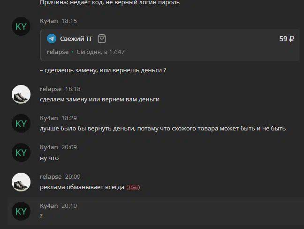Click the Ky4an username at 18:29

(x=49, y=118)
